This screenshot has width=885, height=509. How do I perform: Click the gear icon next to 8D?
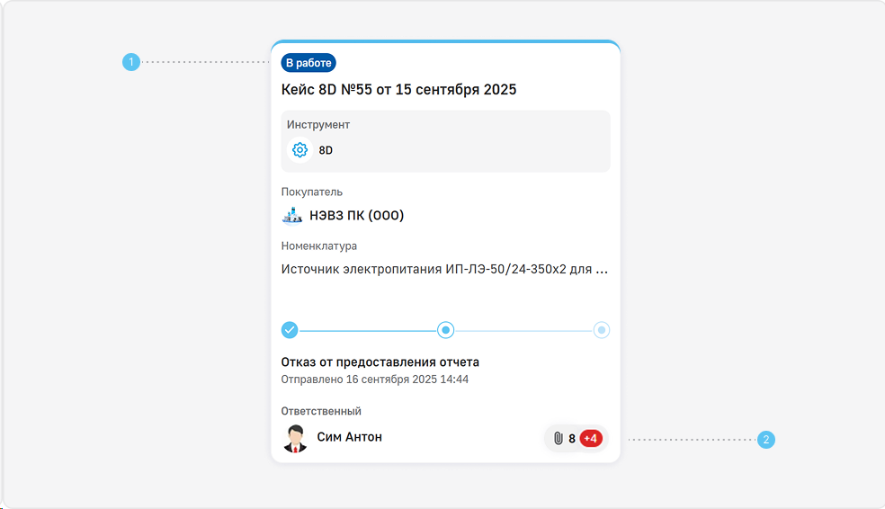tap(300, 150)
